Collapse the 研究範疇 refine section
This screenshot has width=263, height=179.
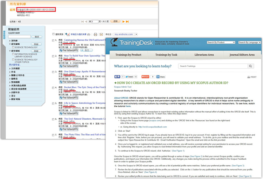pyautogui.click(x=10, y=44)
